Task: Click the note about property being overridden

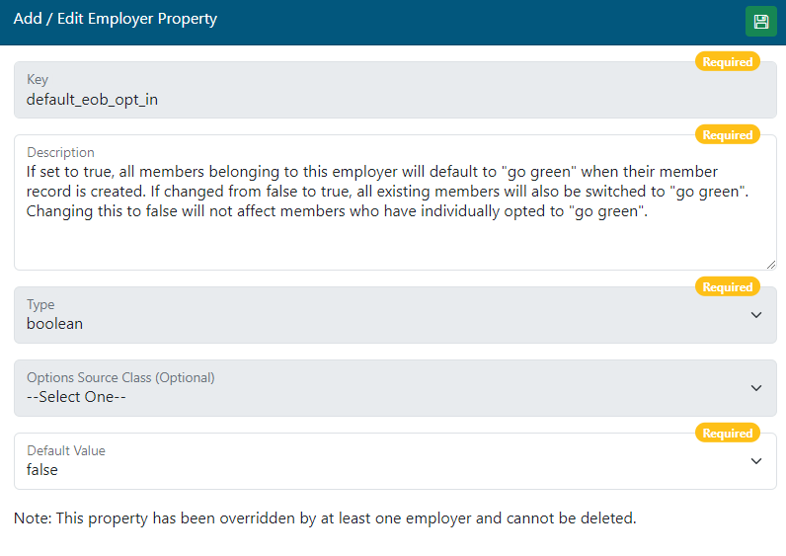Action: [325, 517]
